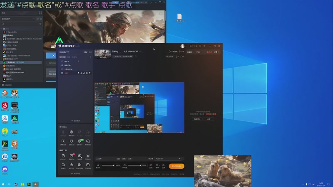Viewport: 333px width, 187px height.
Task: Switch to portrait orientation option
Action: coord(90,52)
